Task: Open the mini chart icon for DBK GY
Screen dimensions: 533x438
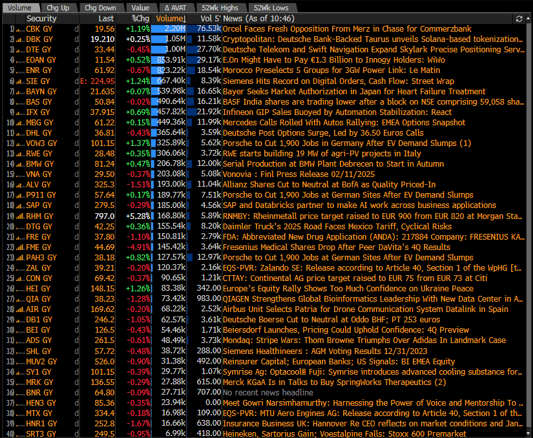Action: tap(21, 39)
